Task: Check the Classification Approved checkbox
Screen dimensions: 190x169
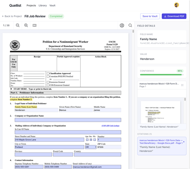Action: [48, 73]
